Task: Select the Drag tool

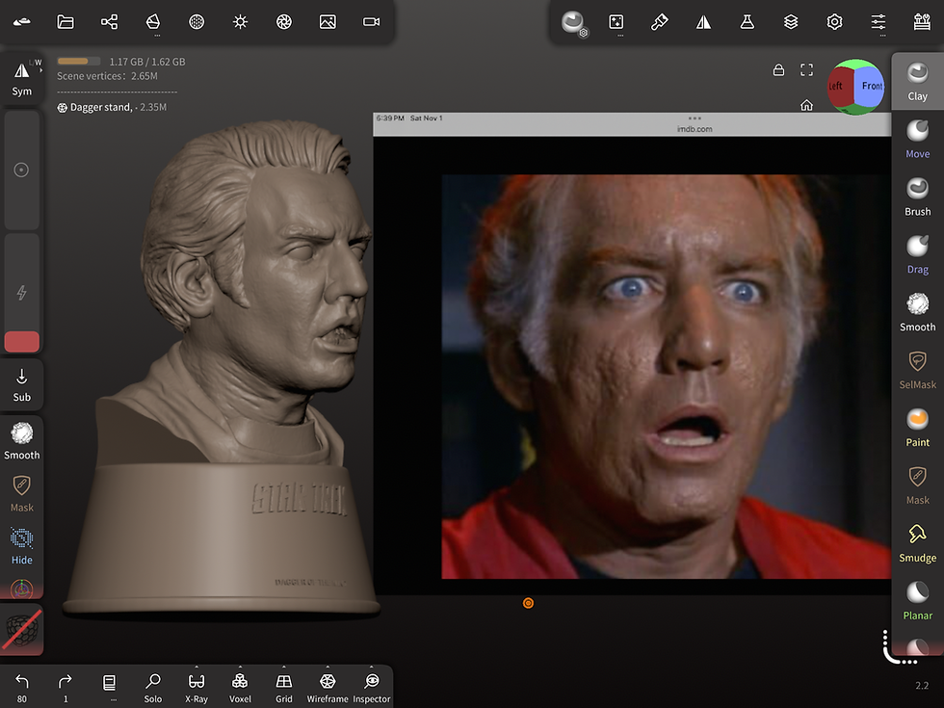Action: click(917, 254)
